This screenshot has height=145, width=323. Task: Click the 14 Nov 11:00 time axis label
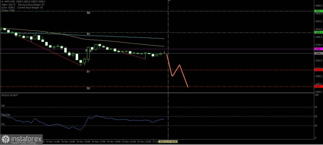click(53, 142)
